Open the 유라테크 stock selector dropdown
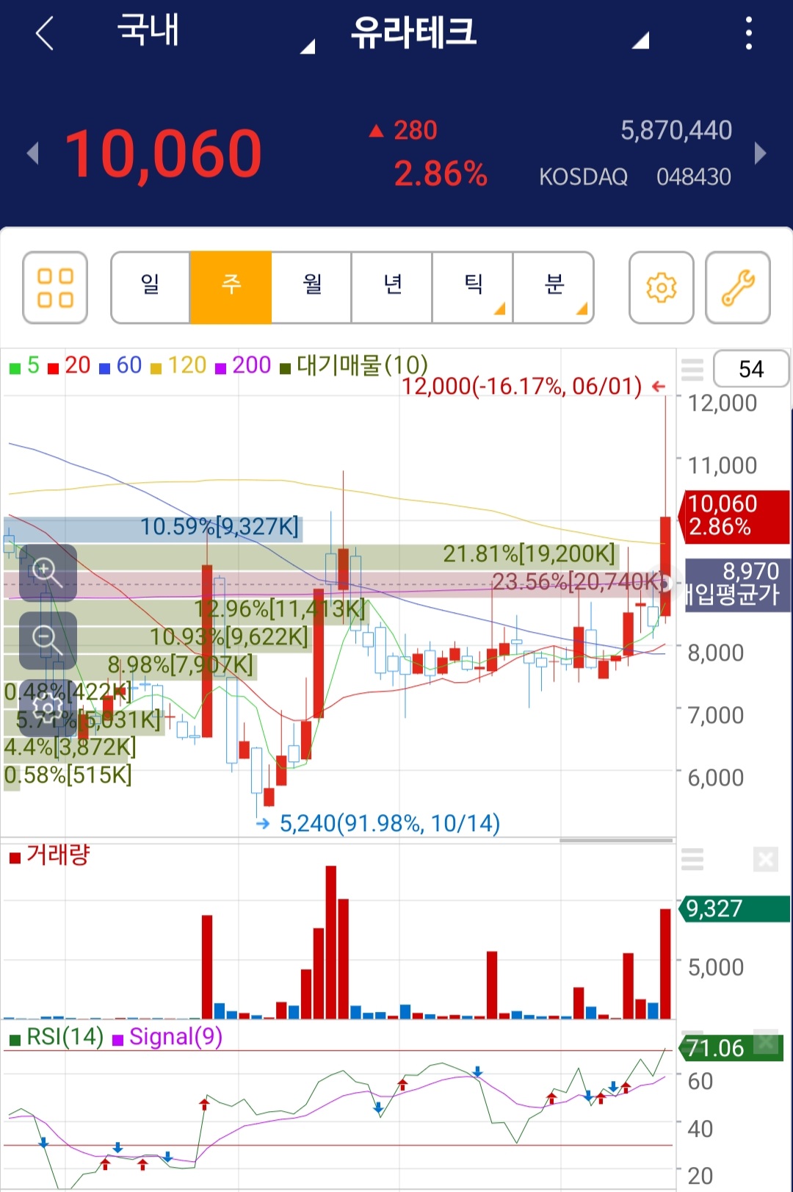The width and height of the screenshot is (793, 1192). [x=499, y=33]
